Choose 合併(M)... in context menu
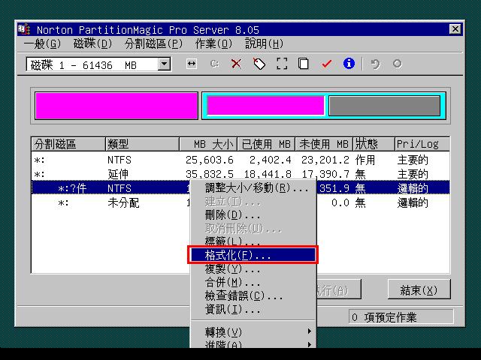 [253, 282]
